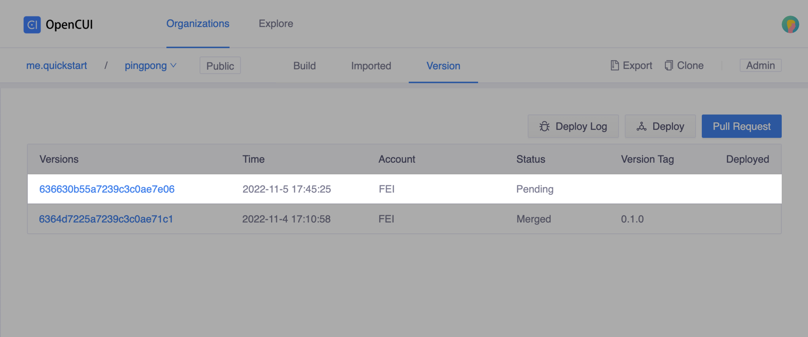Click the bug icon inside Deploy Log
Image resolution: width=808 pixels, height=337 pixels.
545,126
